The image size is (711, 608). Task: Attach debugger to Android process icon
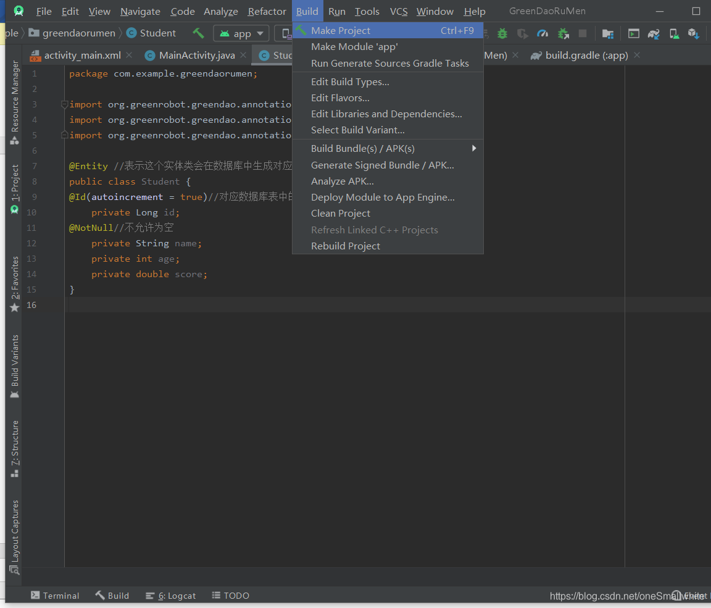click(x=563, y=33)
